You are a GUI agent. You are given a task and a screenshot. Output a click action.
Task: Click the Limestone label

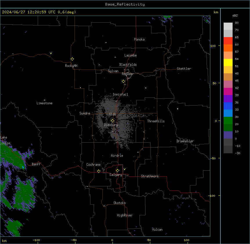pos(44,103)
